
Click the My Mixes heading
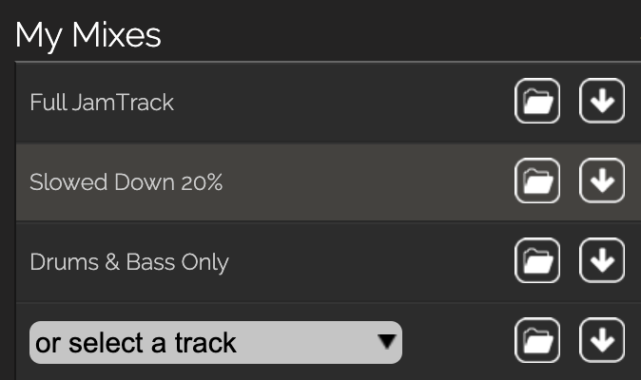point(88,35)
